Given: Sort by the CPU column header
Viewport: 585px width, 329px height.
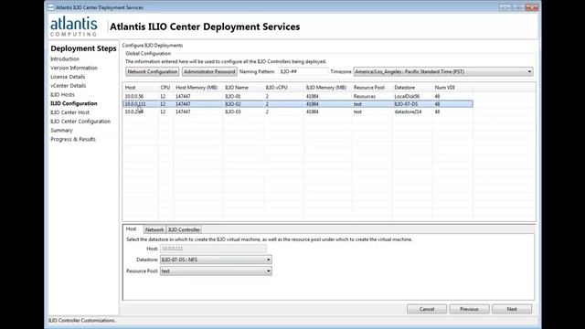Looking at the screenshot, I should tap(165, 88).
